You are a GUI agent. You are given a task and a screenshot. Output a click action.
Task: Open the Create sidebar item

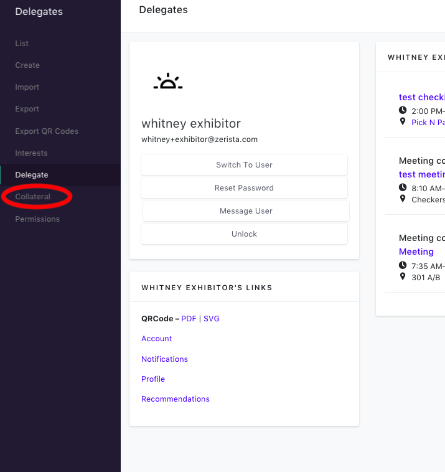tap(27, 65)
